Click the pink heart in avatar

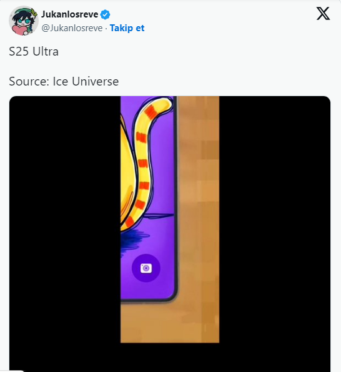point(19,31)
